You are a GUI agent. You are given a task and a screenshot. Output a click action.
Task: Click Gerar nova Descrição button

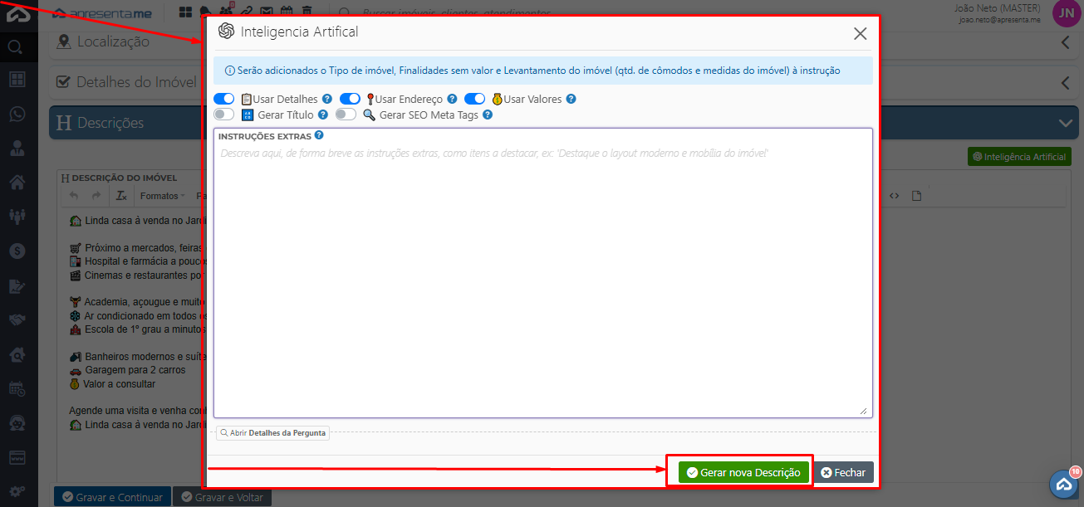743,472
